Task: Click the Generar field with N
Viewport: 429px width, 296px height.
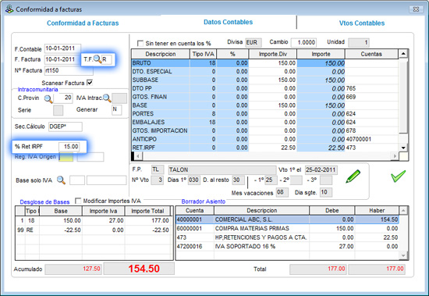Action: point(117,109)
